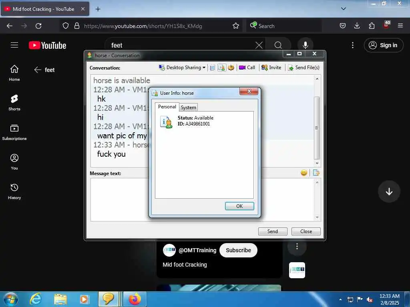Viewport: 410px width, 307px height.
Task: Click the "Status: Available" text
Action: click(x=195, y=118)
